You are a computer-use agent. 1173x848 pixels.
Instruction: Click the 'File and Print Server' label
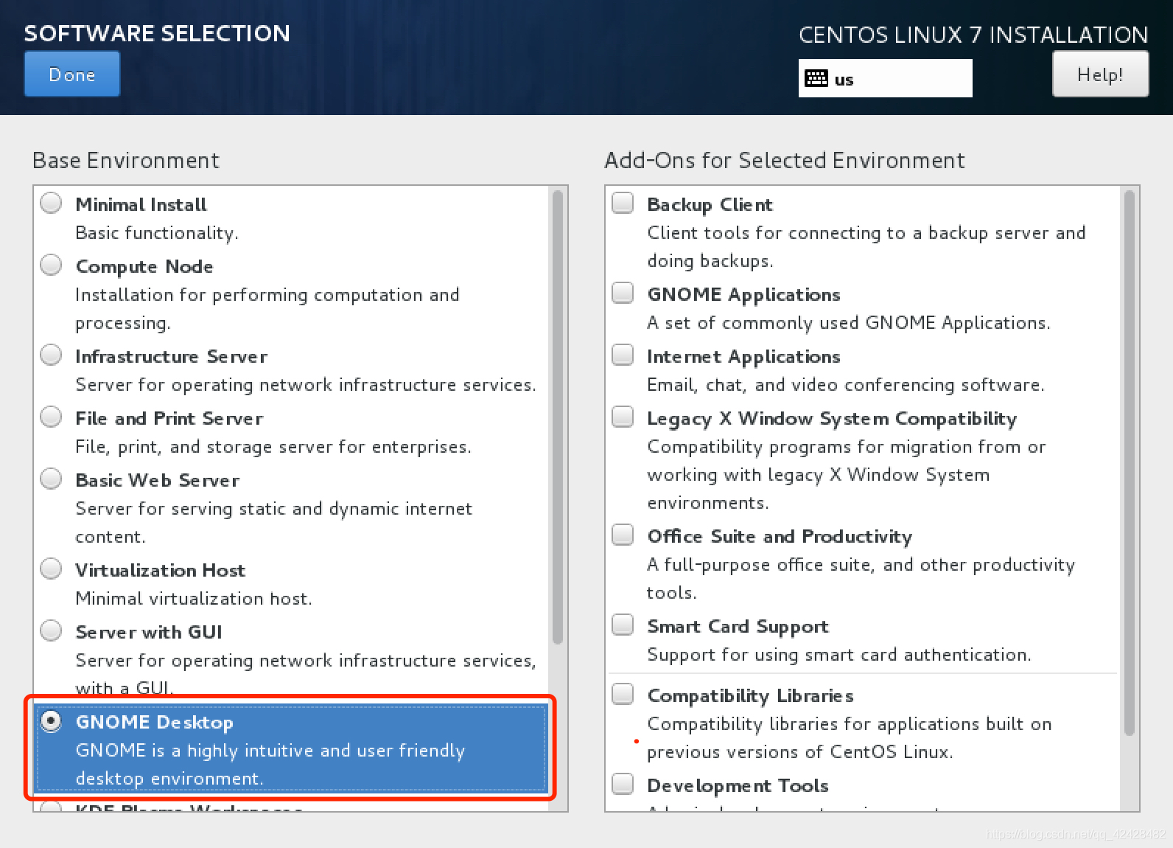coord(169,418)
